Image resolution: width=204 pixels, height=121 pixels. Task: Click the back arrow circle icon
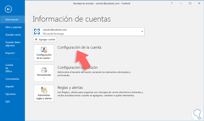point(8,9)
